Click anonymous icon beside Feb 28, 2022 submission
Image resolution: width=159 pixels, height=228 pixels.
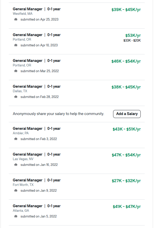coord(16,97)
